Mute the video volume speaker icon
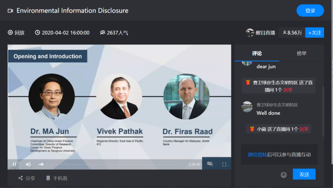Image resolution: width=333 pixels, height=188 pixels. (28, 164)
